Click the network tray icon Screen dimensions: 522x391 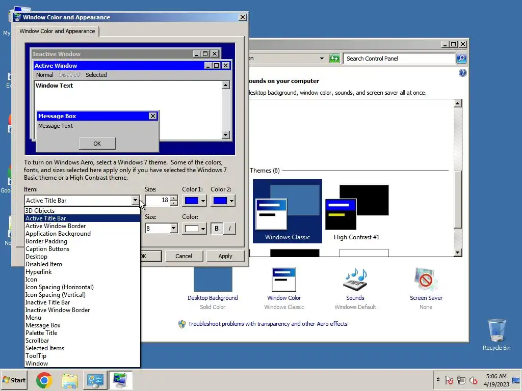tap(461, 380)
